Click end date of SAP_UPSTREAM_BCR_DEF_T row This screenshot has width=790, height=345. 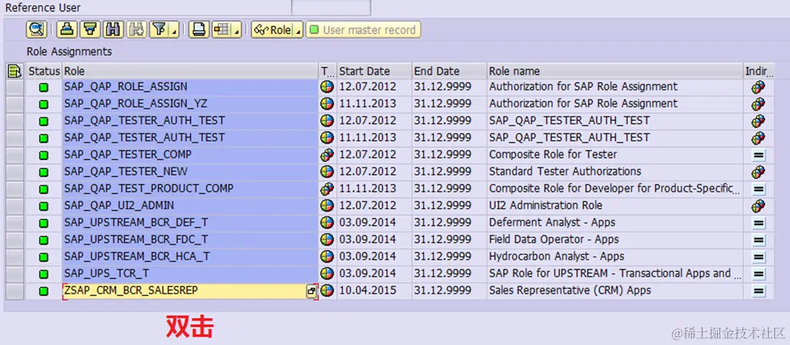click(x=443, y=223)
